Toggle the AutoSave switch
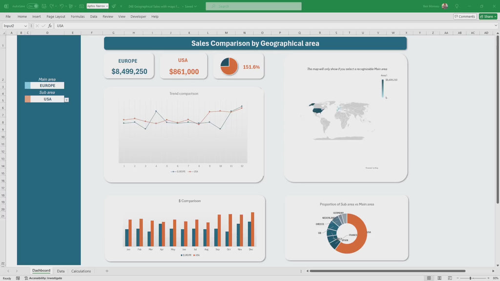 pyautogui.click(x=32, y=6)
